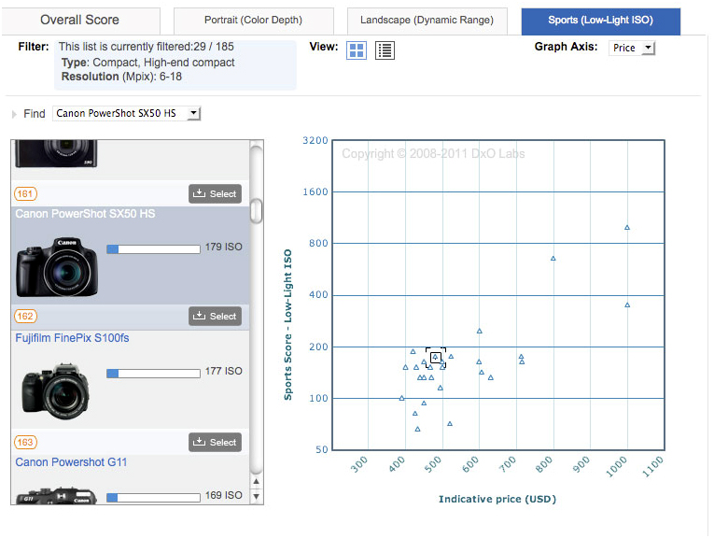Click the 'Sports Score - Low-Light ISO' axis label
Viewport: 714px width, 538px height.
coord(287,324)
